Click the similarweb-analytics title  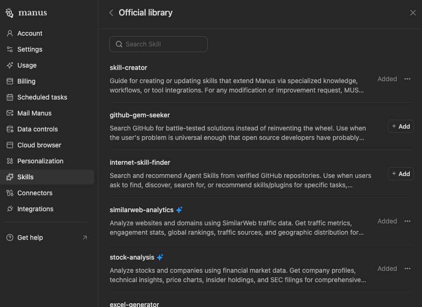(142, 210)
